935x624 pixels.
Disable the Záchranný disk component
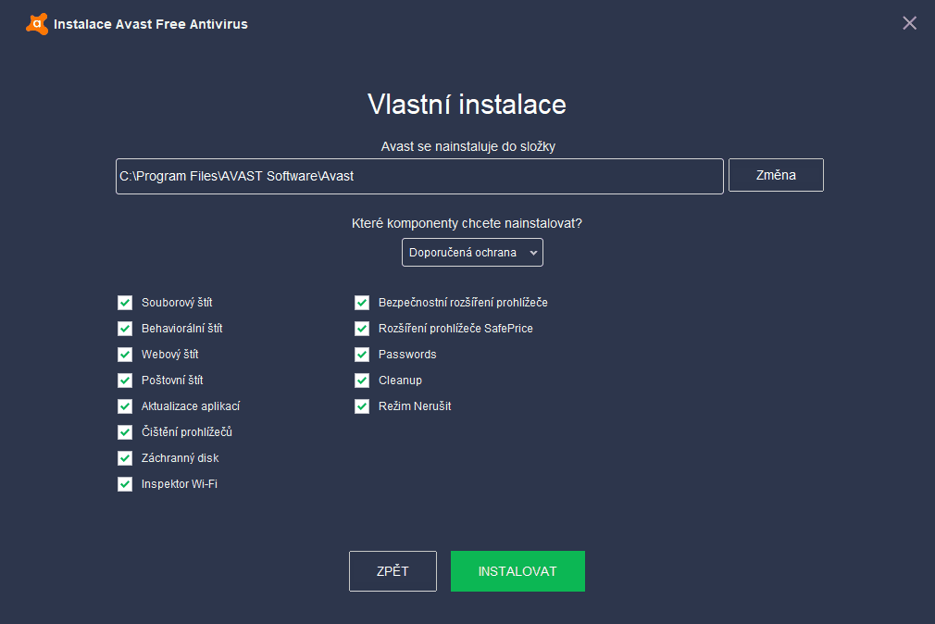coord(125,457)
